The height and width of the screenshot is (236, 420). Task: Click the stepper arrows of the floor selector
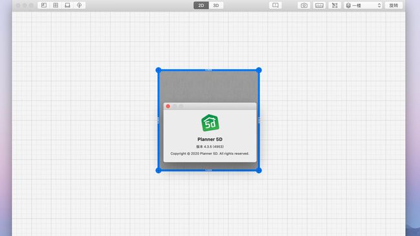click(379, 5)
